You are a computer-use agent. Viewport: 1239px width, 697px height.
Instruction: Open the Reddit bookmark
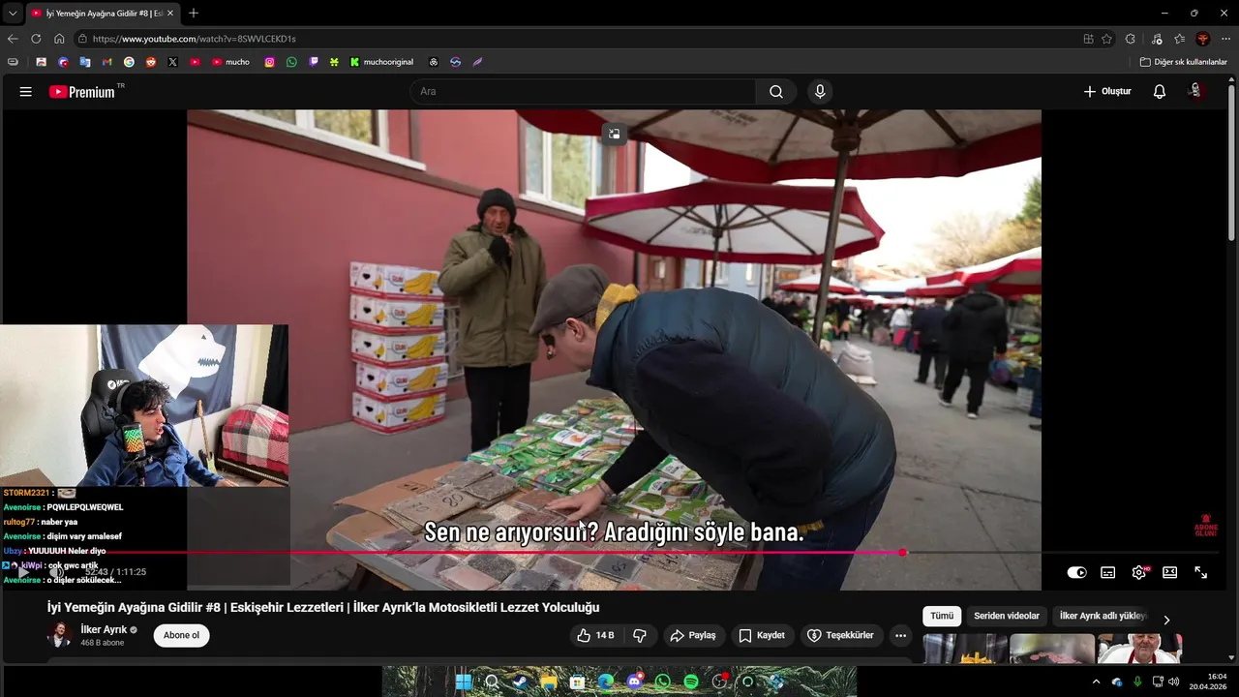point(151,62)
